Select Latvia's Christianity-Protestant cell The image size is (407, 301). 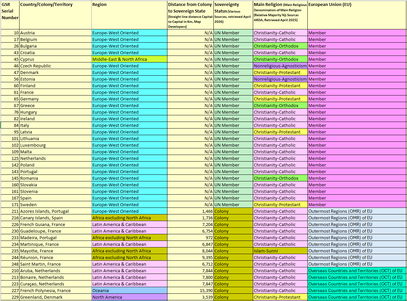point(280,132)
